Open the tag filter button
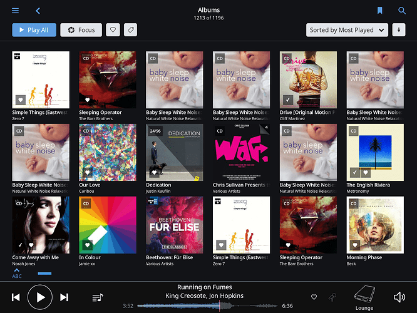 pos(131,30)
